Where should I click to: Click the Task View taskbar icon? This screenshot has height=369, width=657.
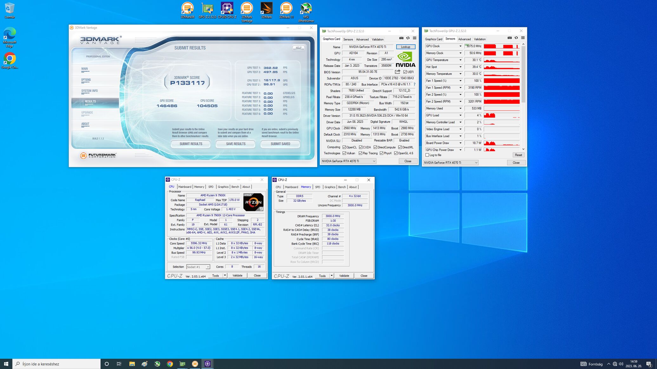tap(119, 364)
